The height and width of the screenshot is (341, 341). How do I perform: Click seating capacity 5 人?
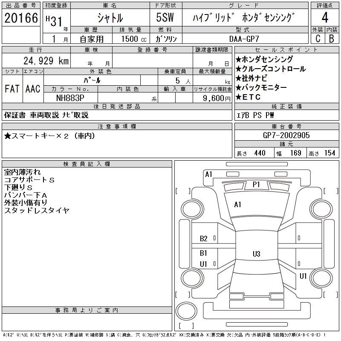tap(183, 81)
